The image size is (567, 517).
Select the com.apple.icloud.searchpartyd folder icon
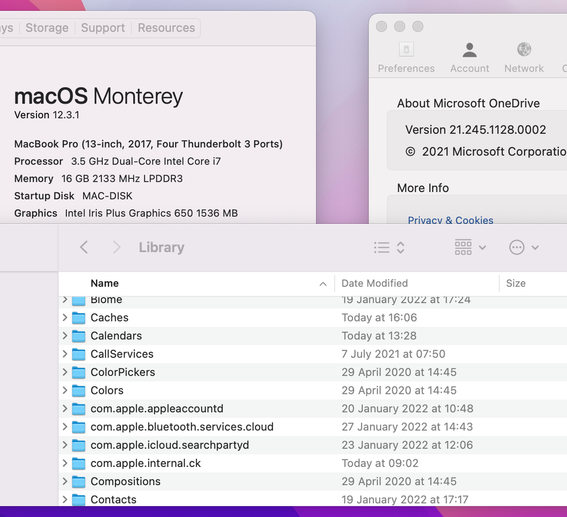[x=78, y=445]
